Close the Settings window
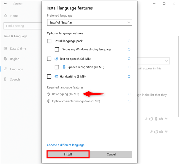 click(174, 4)
